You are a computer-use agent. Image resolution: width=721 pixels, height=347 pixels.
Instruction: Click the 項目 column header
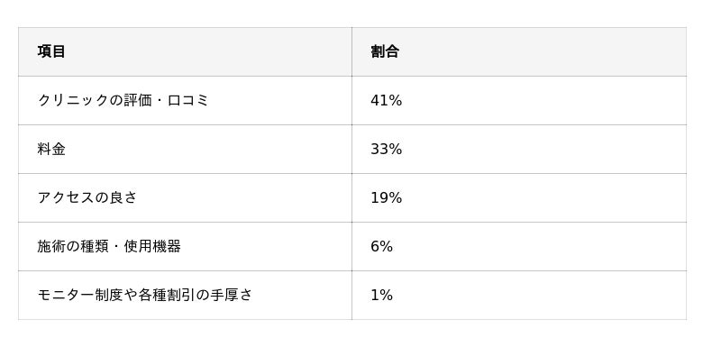[185, 51]
